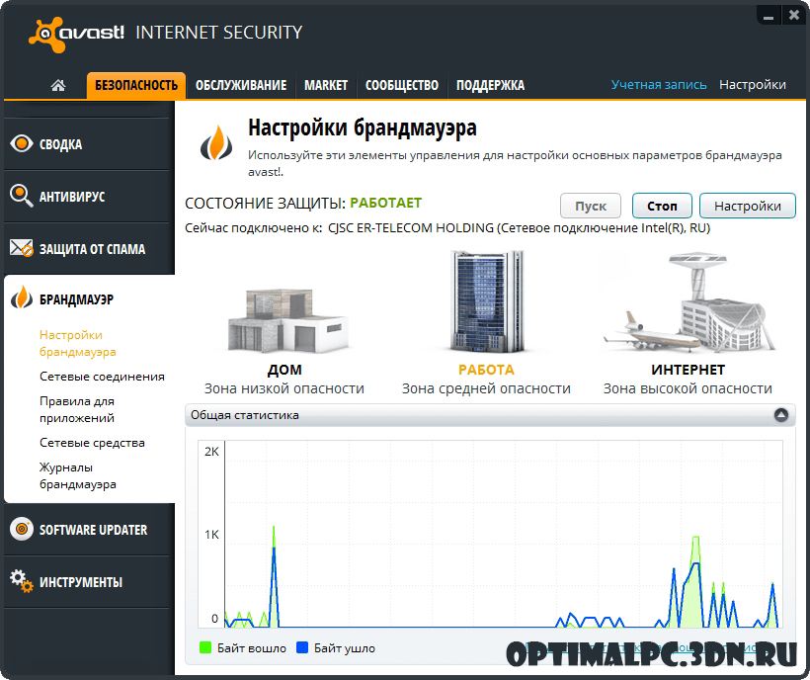Click the traffic statistics graph
The image size is (810, 680).
click(x=490, y=535)
